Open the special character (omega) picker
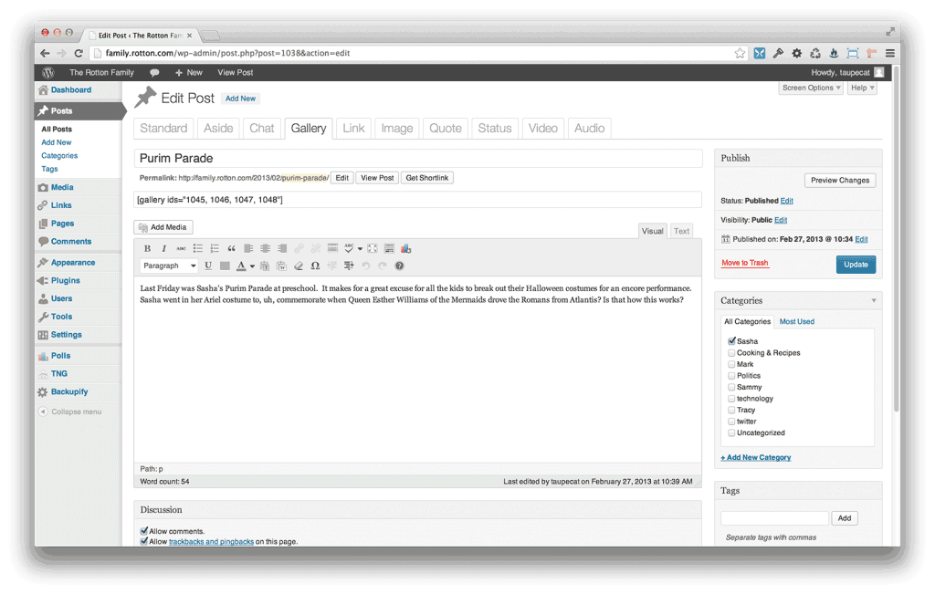Image resolution: width=935 pixels, height=594 pixels. click(x=315, y=266)
